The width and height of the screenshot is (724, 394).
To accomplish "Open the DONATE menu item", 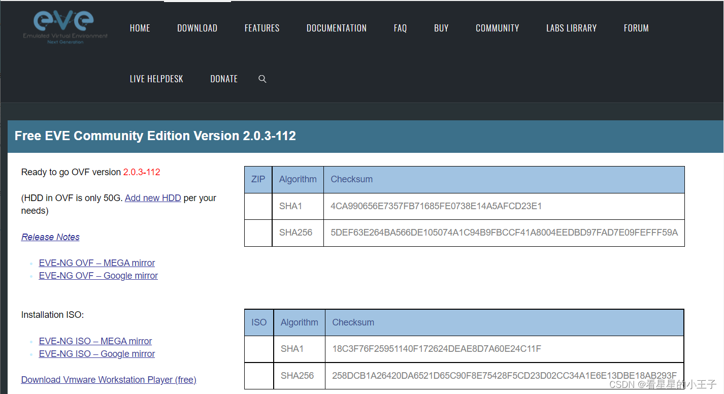I will click(x=224, y=79).
